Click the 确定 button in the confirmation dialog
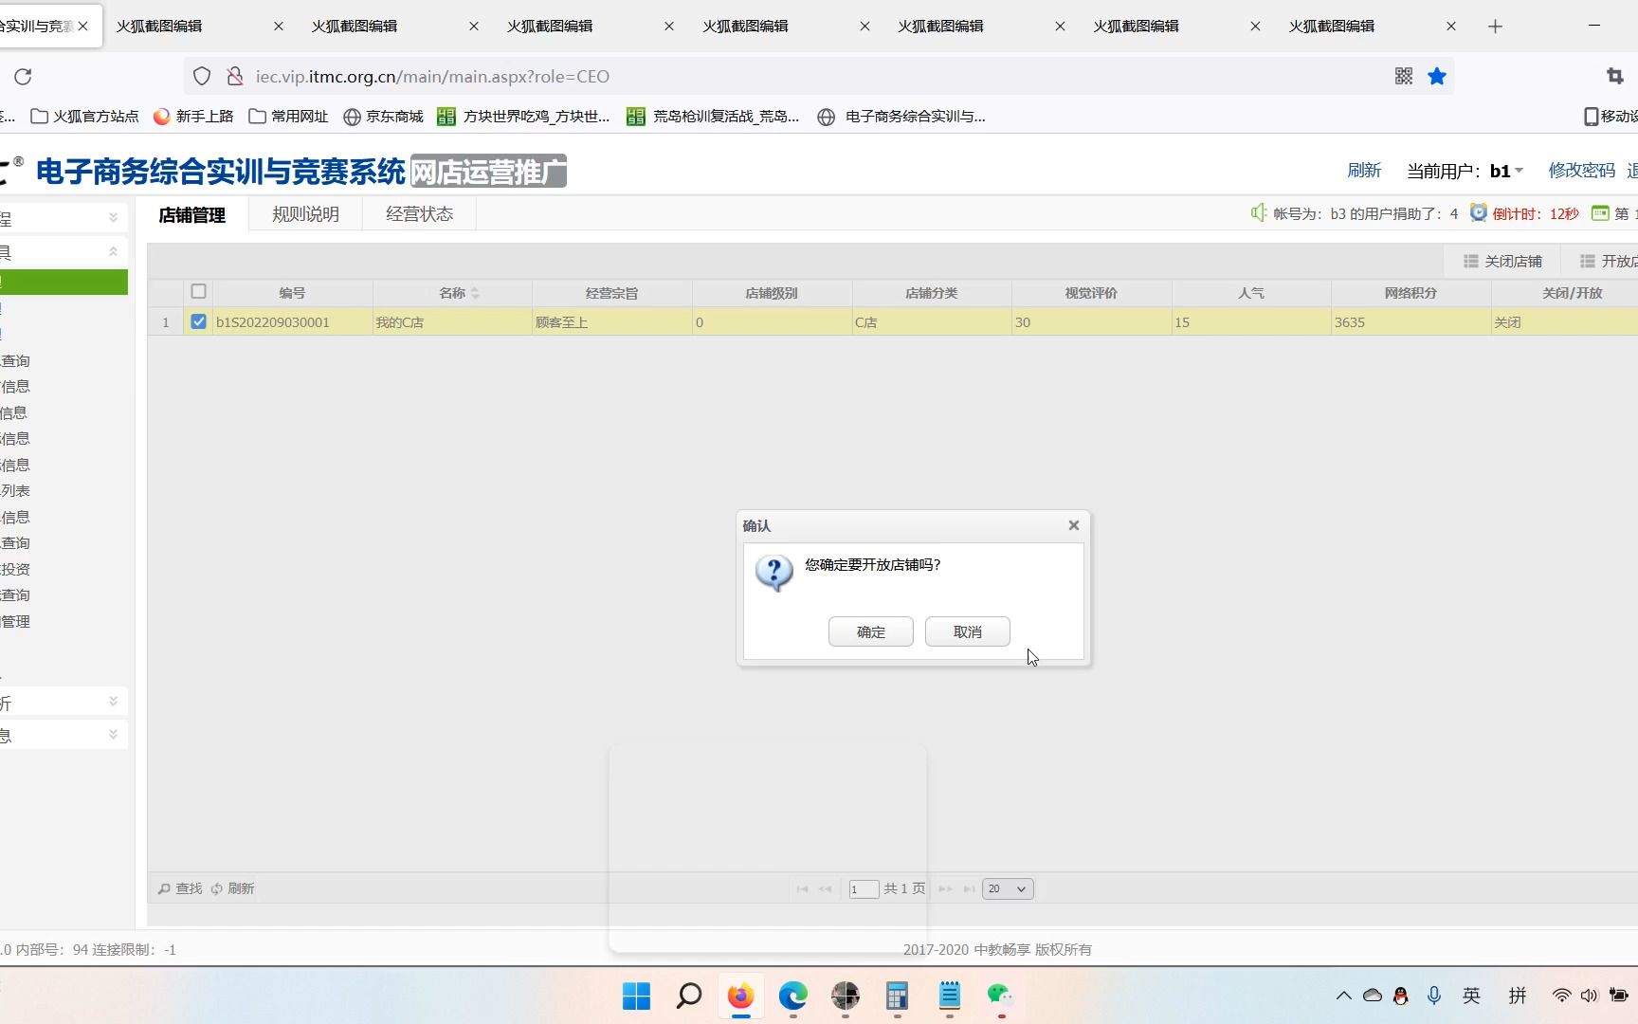 pos(869,631)
